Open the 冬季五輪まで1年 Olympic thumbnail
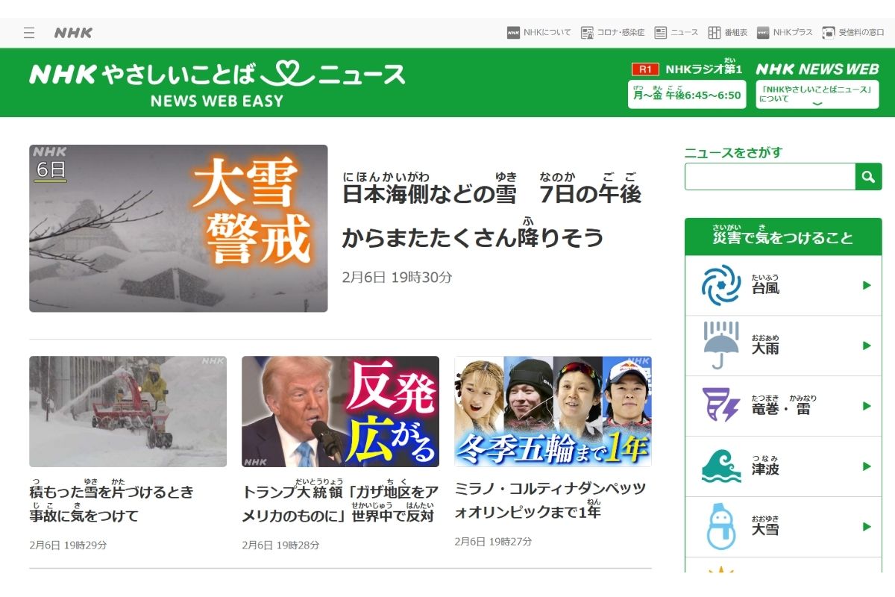 [553, 411]
